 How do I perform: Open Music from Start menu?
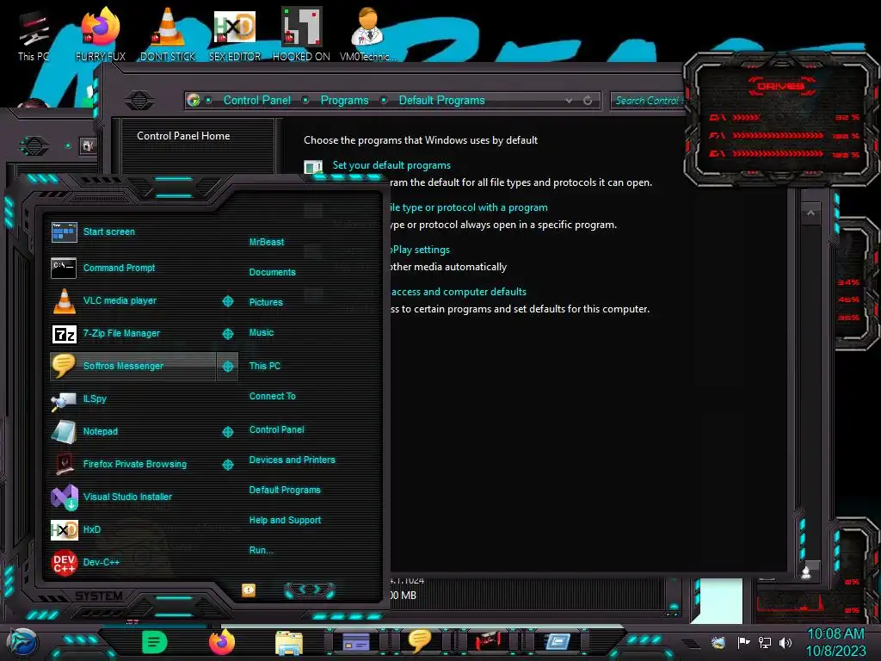click(x=262, y=333)
